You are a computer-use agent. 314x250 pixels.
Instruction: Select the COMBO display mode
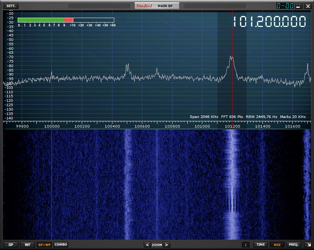(x=61, y=244)
